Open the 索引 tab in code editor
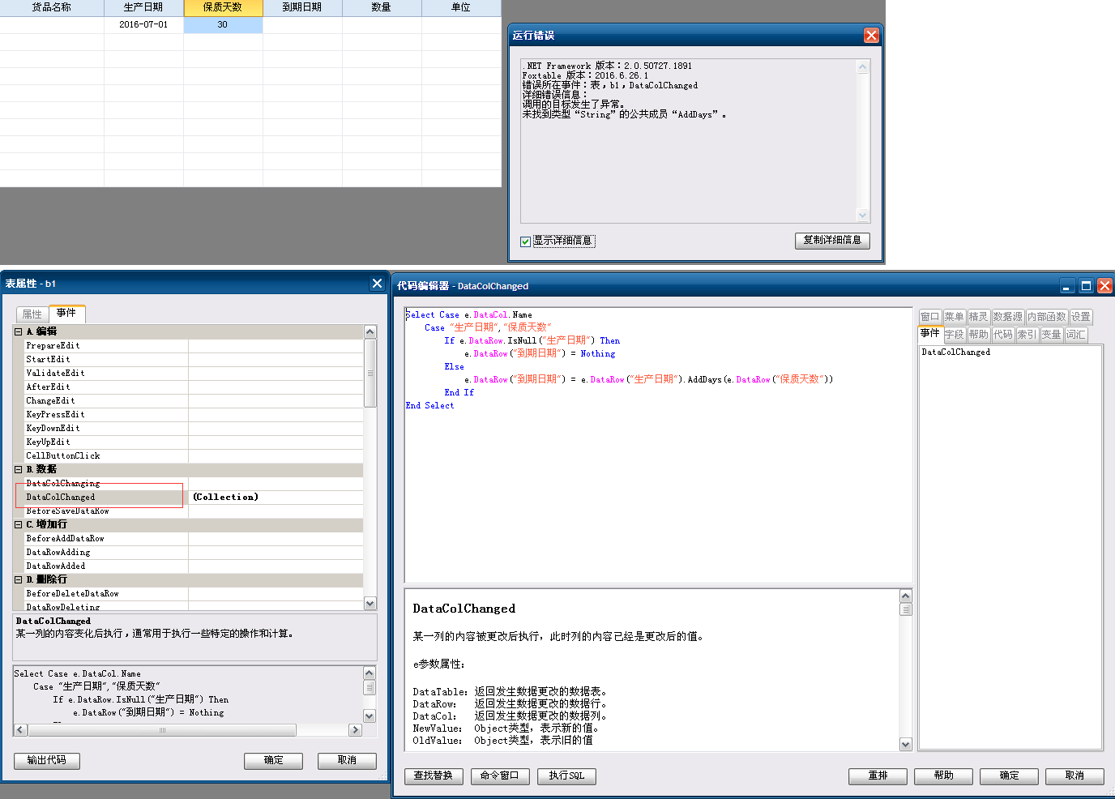This screenshot has height=799, width=1115. coord(1027,335)
